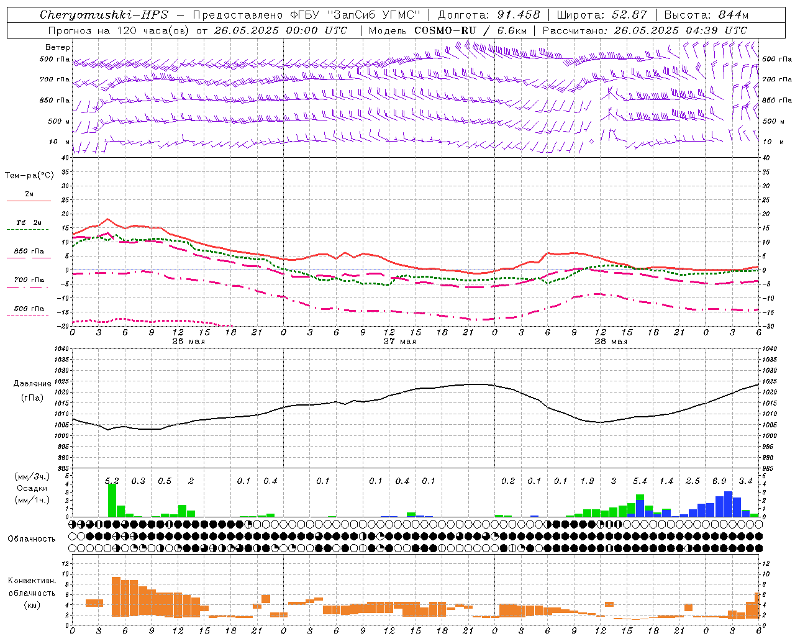
Task: Select the '(мм/3ч.)' precipitation unit label
Action: (32, 476)
